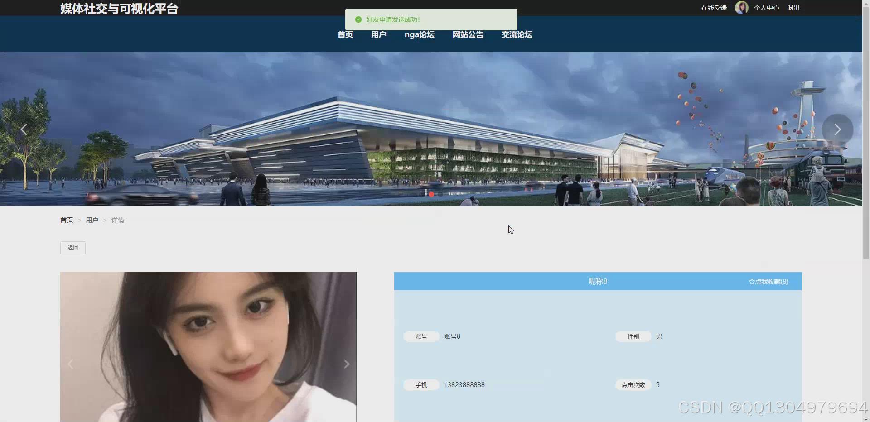The height and width of the screenshot is (422, 870).
Task: Click the 账号 label tag
Action: point(421,336)
